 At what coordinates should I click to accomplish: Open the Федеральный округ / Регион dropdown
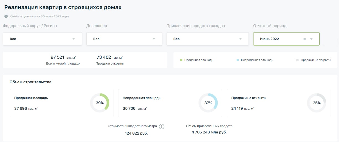42,39
